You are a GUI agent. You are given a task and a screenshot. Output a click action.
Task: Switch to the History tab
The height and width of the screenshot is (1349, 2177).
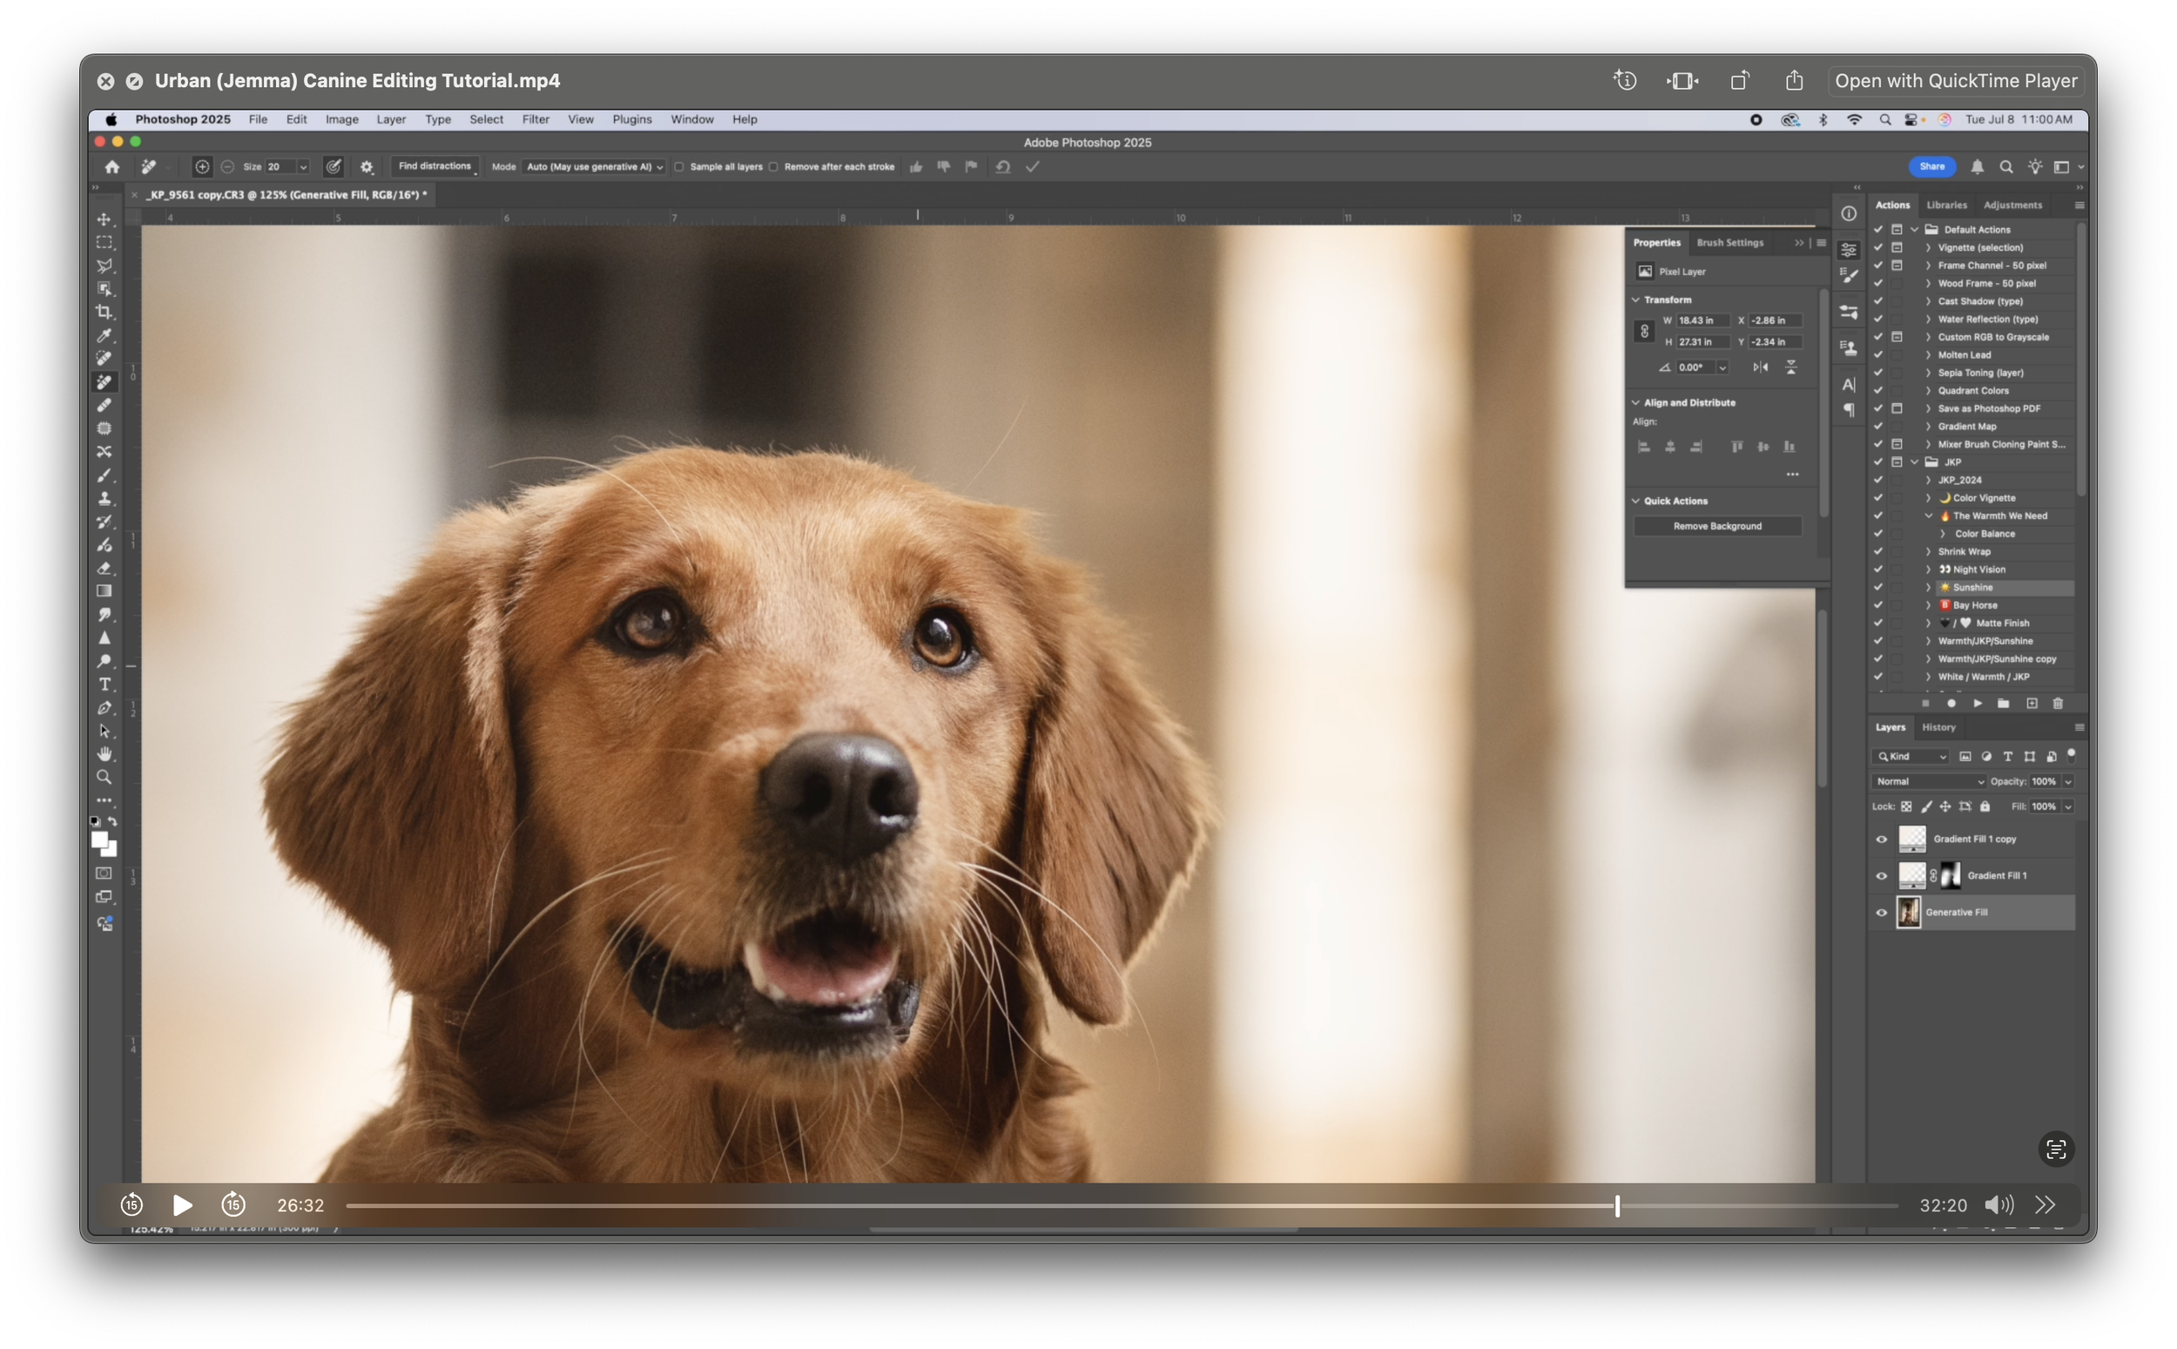pyautogui.click(x=1938, y=728)
